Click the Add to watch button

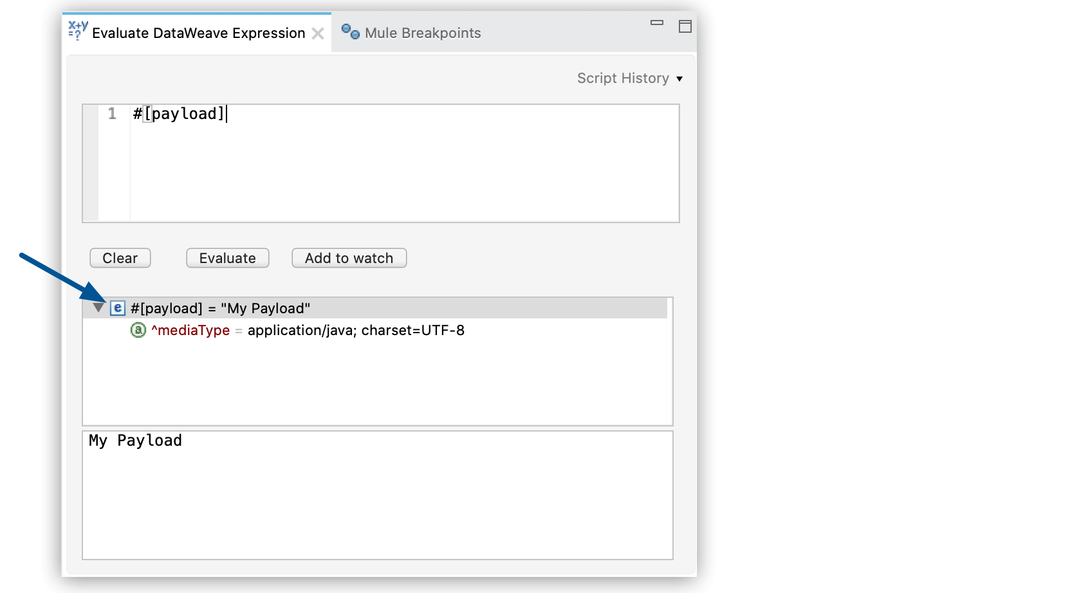click(x=349, y=258)
